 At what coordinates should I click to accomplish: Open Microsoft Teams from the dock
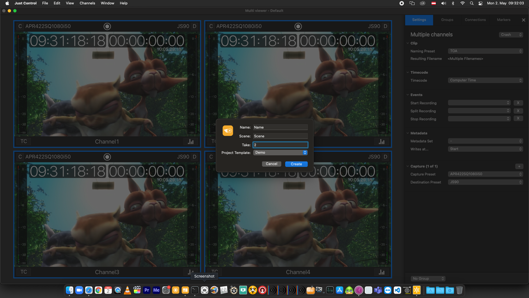pos(378,290)
